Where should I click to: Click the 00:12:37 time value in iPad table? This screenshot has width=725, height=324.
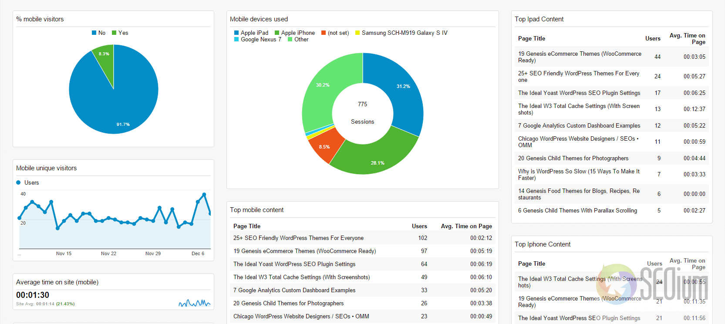694,109
